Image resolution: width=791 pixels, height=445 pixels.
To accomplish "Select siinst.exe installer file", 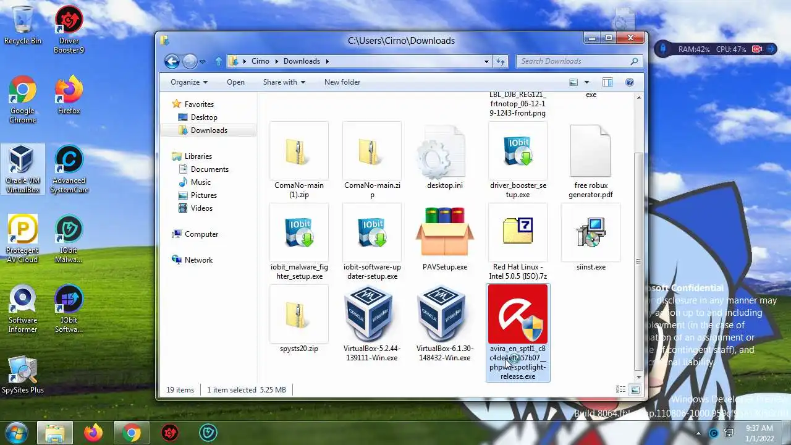I will tap(591, 238).
